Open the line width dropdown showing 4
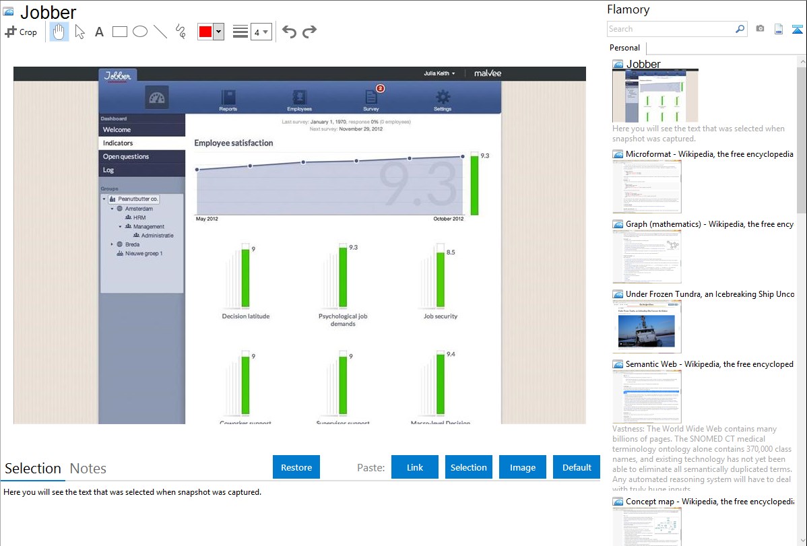Screen dimensions: 807x546 (261, 32)
